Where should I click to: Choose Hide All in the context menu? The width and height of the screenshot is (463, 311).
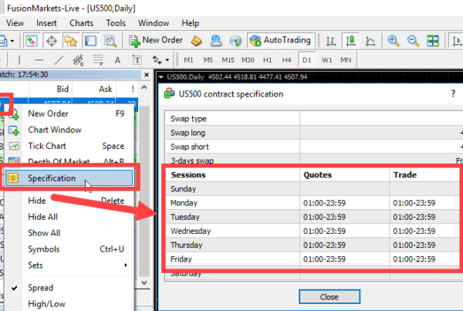(x=69, y=217)
